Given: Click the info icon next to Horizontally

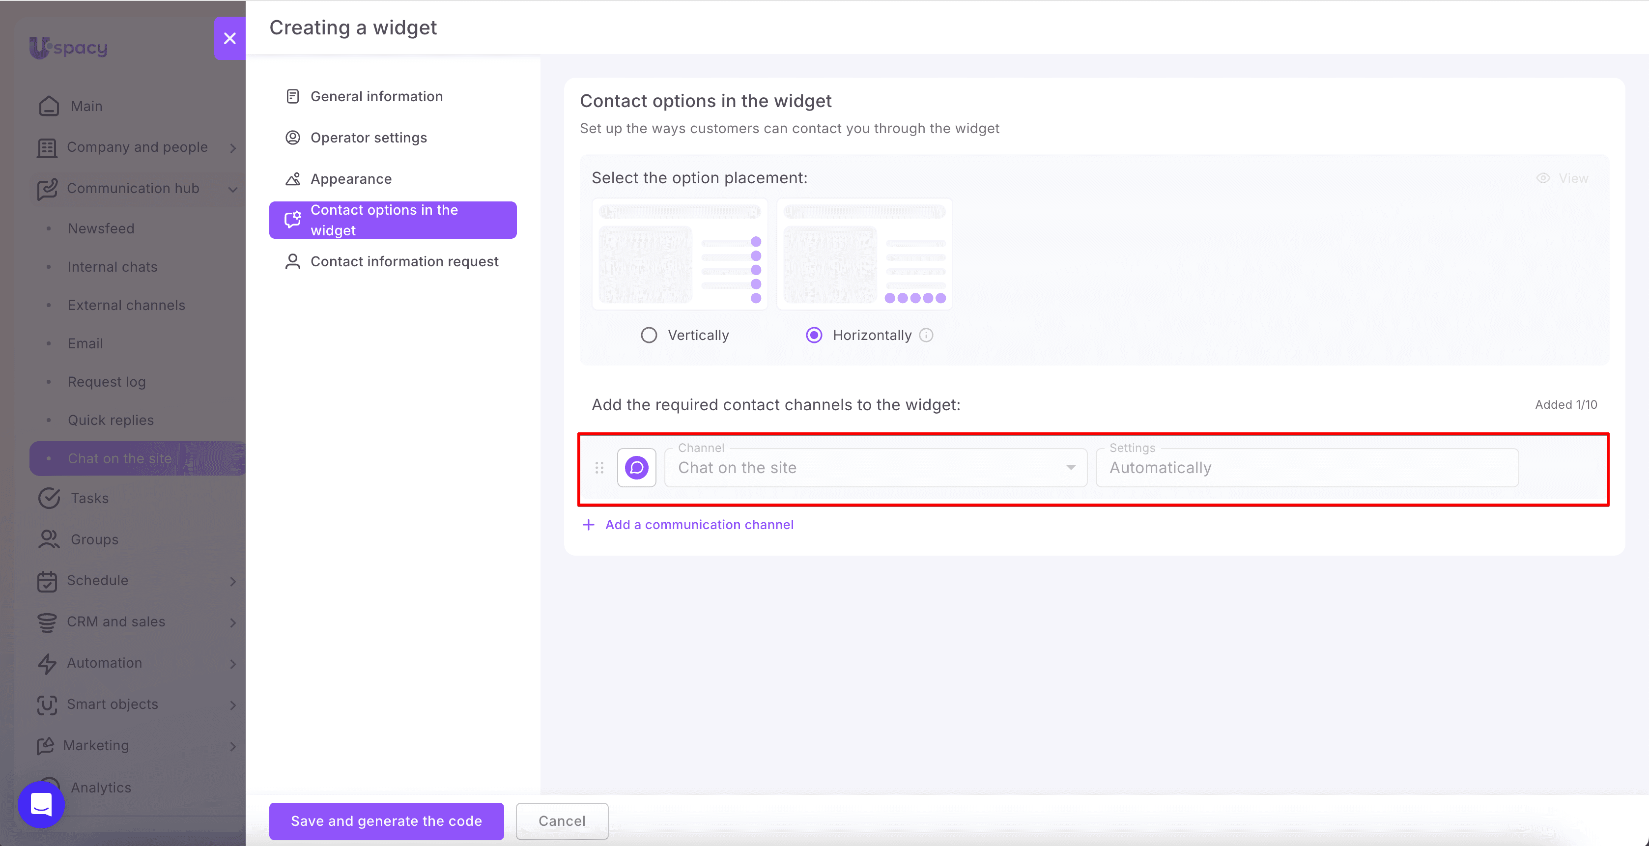Looking at the screenshot, I should (x=926, y=336).
